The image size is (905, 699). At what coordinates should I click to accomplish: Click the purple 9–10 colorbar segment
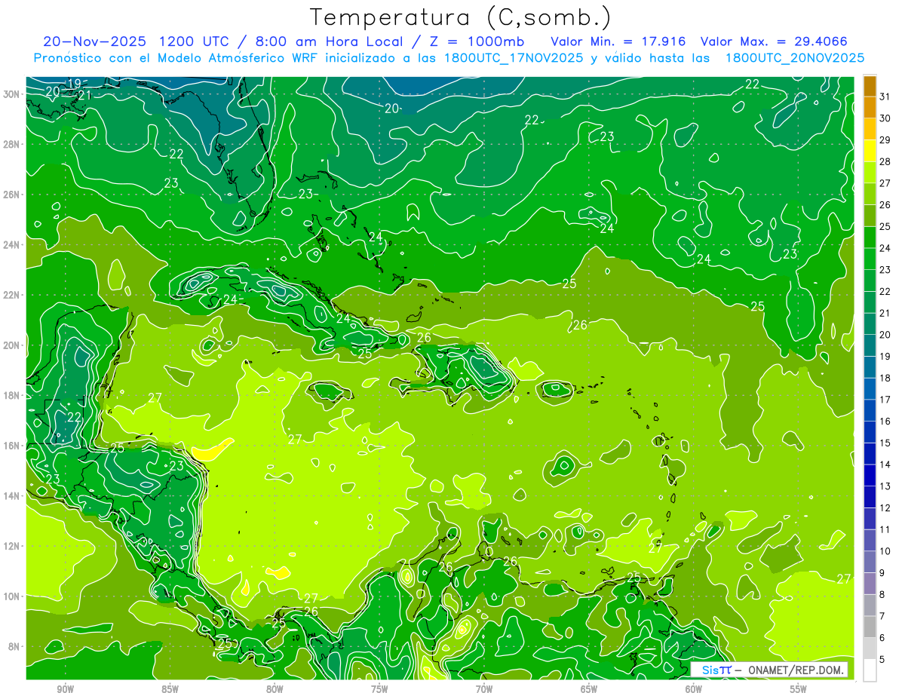870,562
